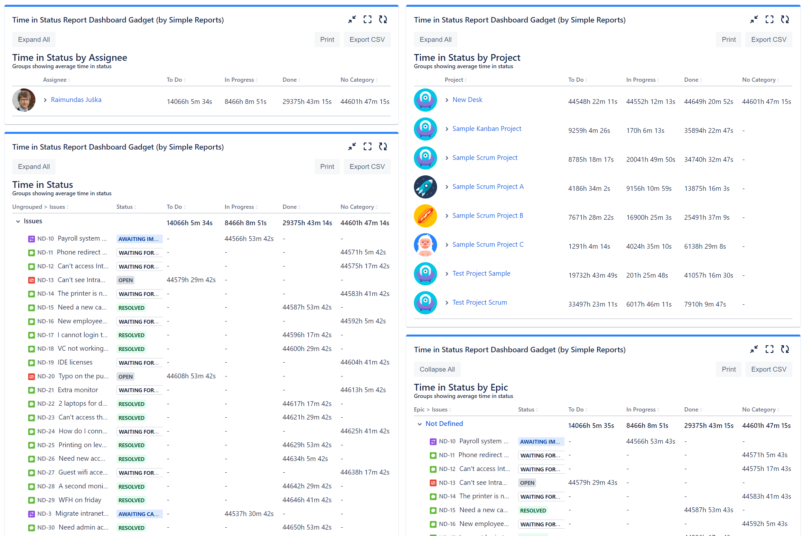Refresh the Time in Status by Epic gadget
Image resolution: width=803 pixels, height=536 pixels.
coord(785,349)
